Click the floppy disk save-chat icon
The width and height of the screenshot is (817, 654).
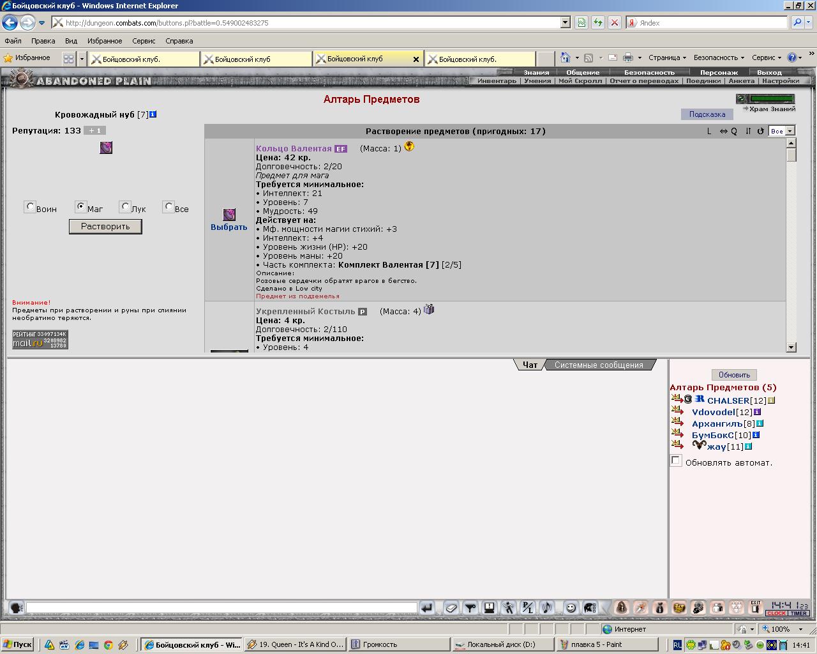[x=490, y=608]
